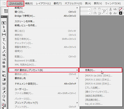This screenshot has height=109, width=124.
Task: Select [PDF/X-4:2008 (日本)]... preset
Action: tap(100, 84)
